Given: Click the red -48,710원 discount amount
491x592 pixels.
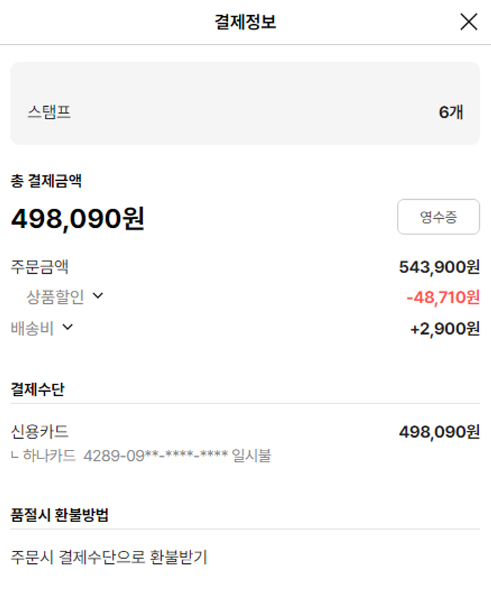Looking at the screenshot, I should point(443,298).
